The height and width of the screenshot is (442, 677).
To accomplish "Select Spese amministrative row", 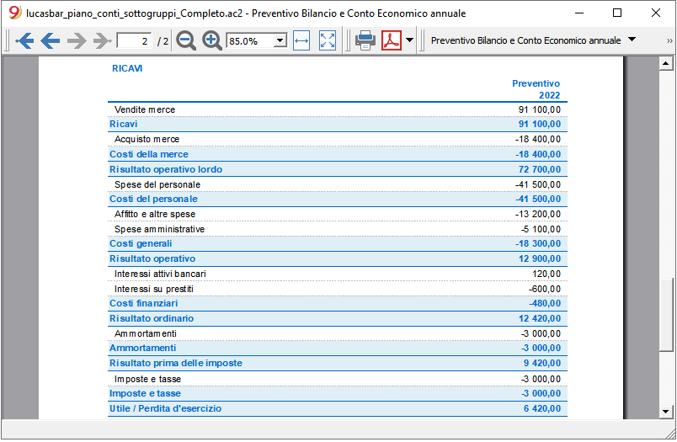I will click(x=338, y=229).
